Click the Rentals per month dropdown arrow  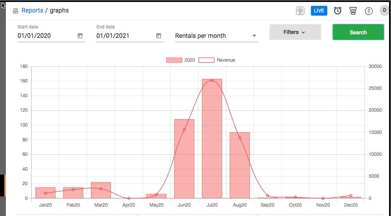(254, 36)
